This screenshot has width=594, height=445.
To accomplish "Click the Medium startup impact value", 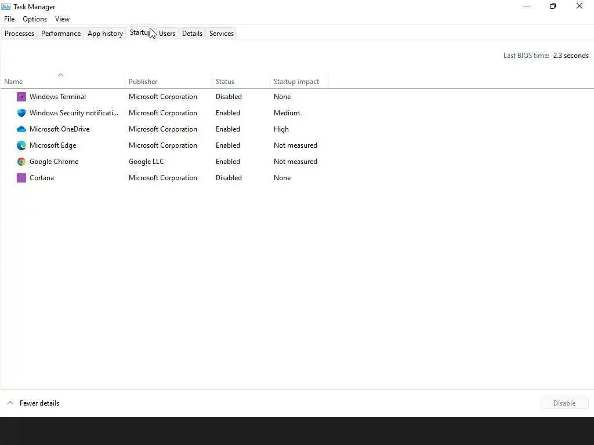I will point(287,113).
